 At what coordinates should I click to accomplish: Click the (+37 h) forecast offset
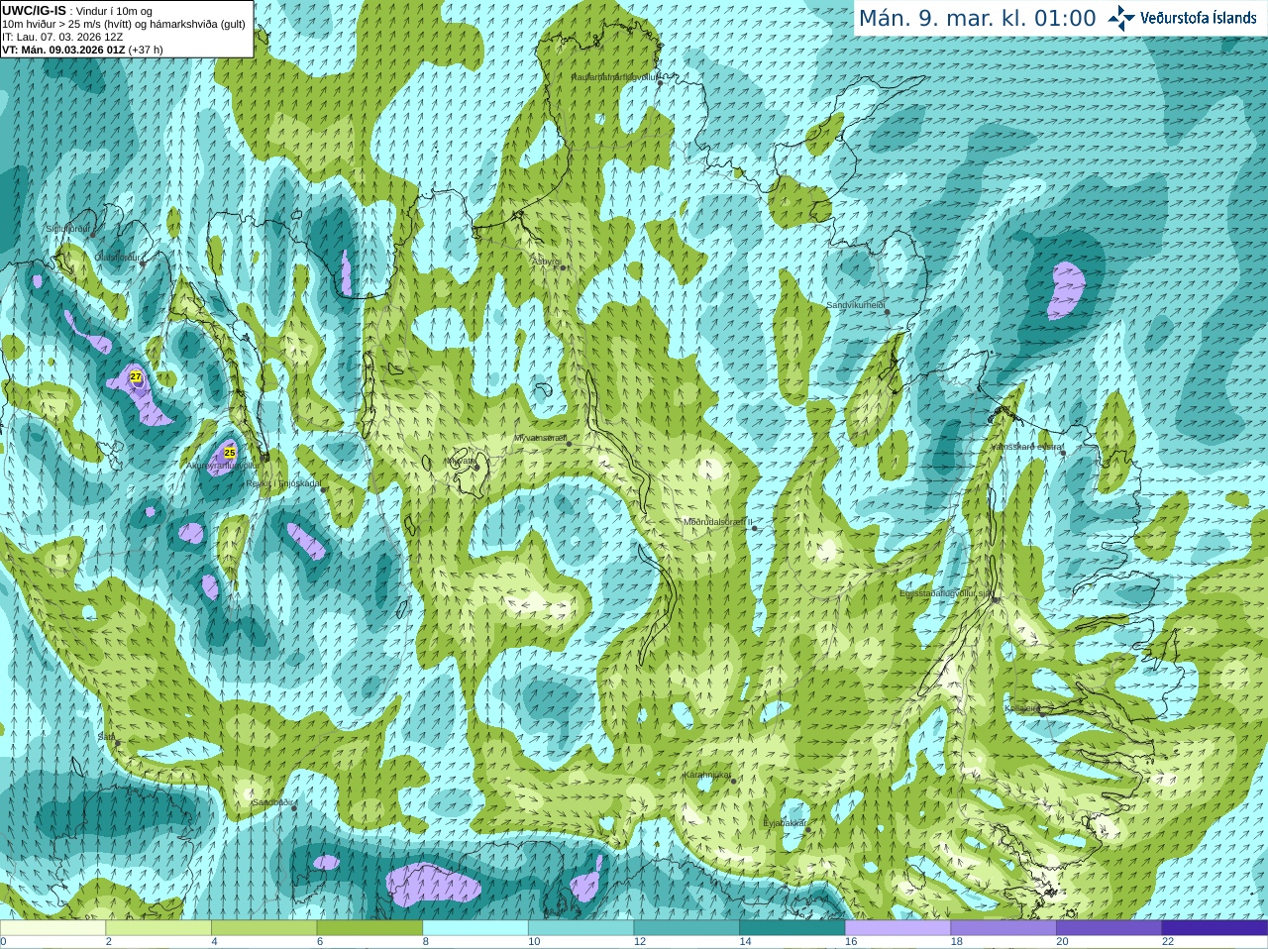click(x=146, y=50)
